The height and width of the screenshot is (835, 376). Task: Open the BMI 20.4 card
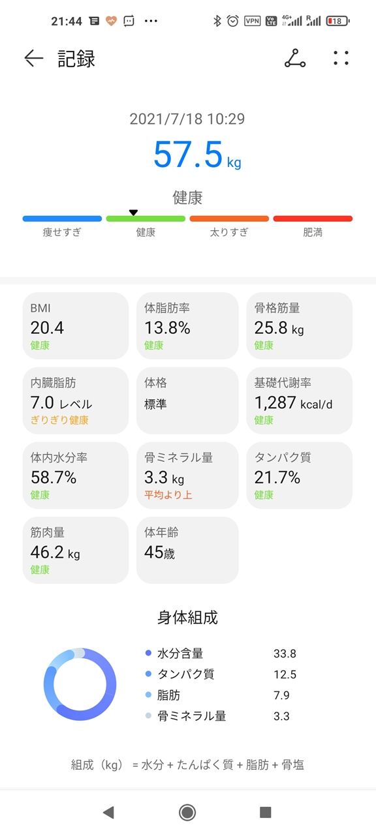point(76,326)
